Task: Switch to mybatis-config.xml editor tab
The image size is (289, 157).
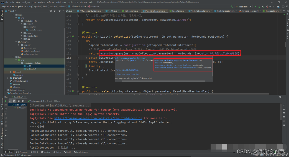Action: [x=250, y=11]
